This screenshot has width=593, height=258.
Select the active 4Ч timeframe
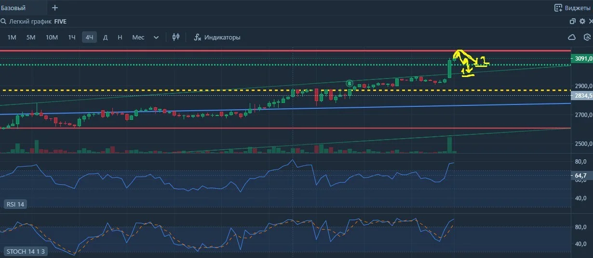[x=89, y=37]
